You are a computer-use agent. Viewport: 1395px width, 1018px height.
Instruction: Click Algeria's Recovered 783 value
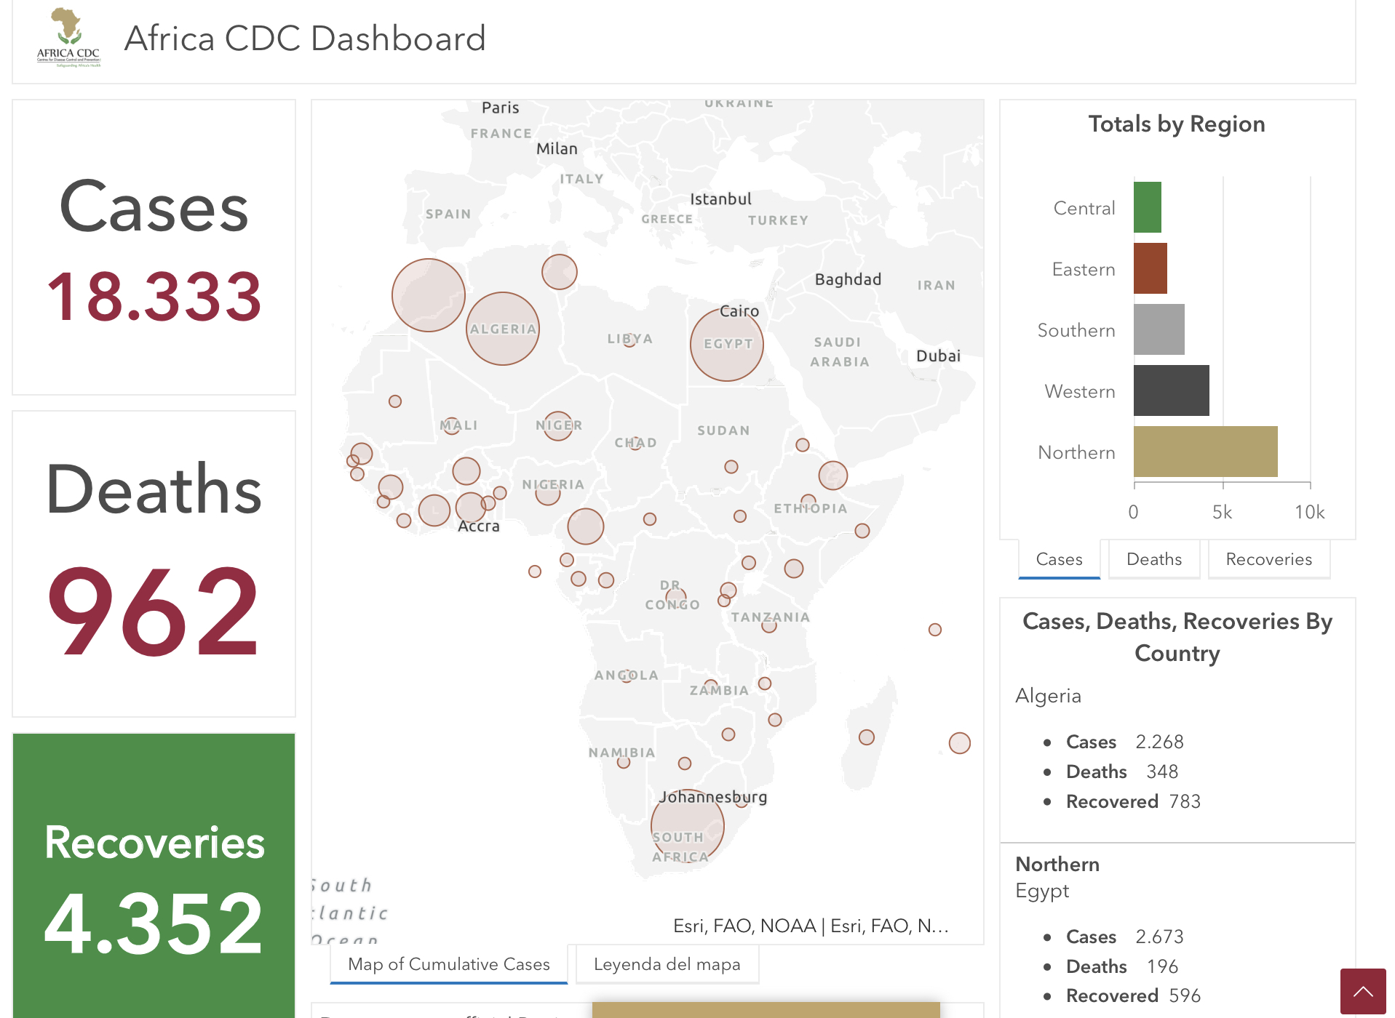[1185, 801]
